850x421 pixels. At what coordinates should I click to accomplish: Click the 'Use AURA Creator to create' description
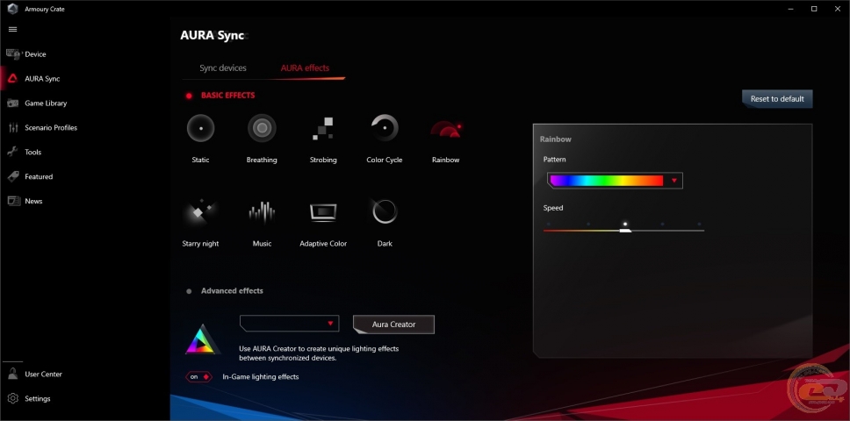pyautogui.click(x=319, y=353)
